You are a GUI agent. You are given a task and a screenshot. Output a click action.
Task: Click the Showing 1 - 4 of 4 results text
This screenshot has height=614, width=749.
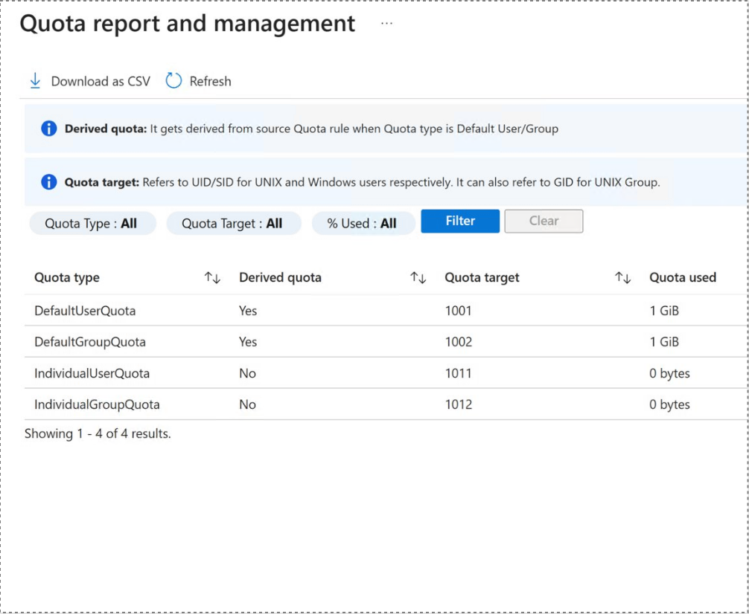pos(98,433)
